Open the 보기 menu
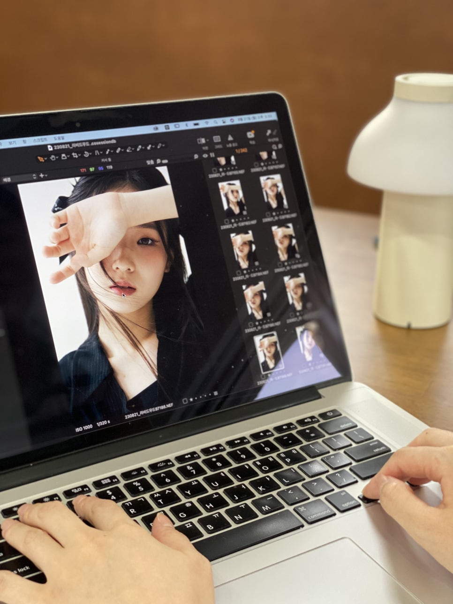Screen dimensions: 453x604 [12, 142]
